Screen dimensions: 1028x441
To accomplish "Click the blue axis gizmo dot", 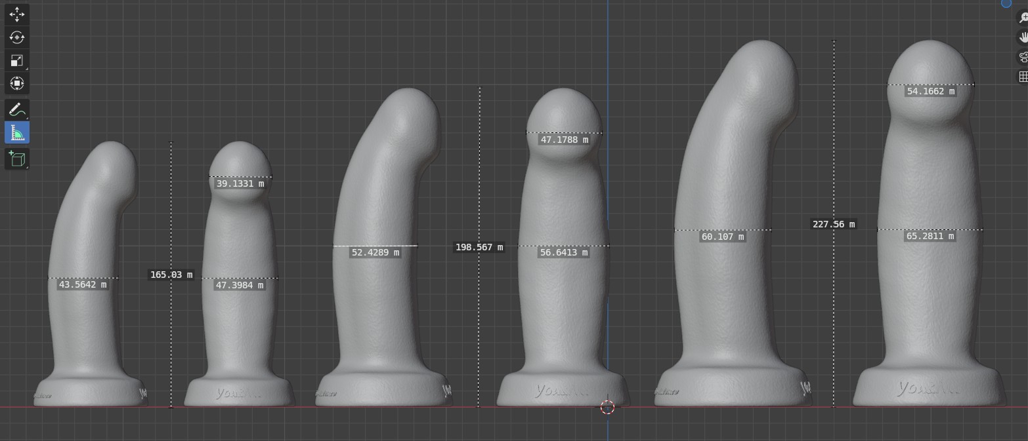I will click(x=1006, y=3).
